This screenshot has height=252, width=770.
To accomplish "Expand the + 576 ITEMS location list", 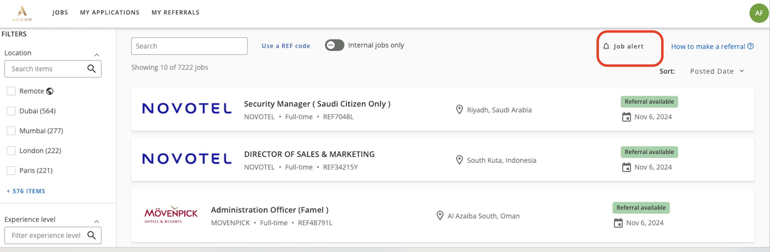I will pos(26,191).
